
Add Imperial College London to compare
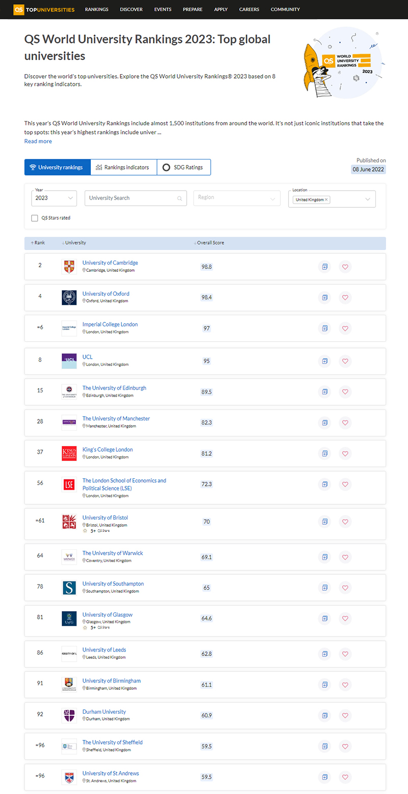tap(324, 328)
